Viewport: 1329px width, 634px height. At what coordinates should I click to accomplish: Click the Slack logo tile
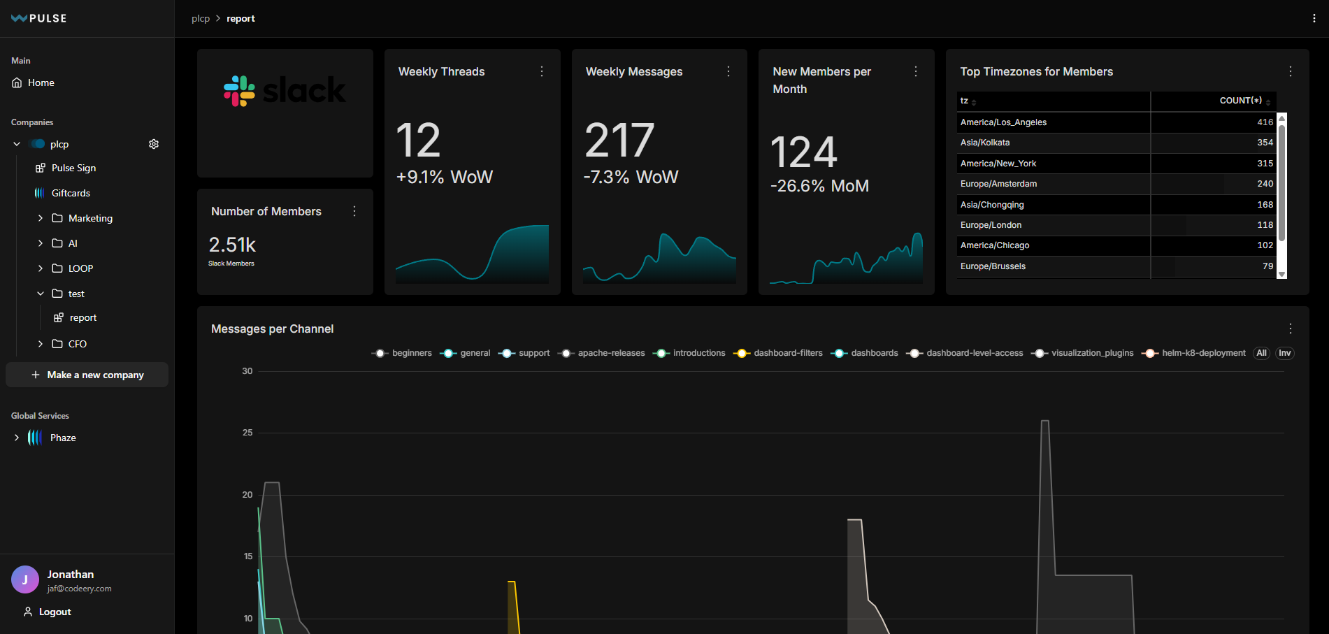coord(284,90)
